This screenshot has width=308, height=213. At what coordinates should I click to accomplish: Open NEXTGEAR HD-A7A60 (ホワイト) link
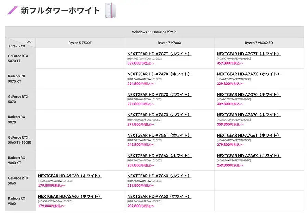[x=159, y=197]
